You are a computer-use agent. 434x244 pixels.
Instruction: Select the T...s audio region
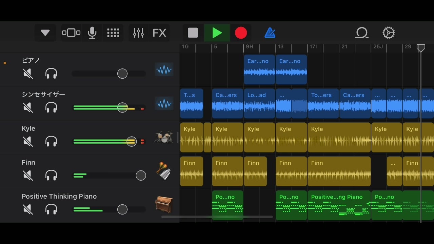tap(192, 103)
